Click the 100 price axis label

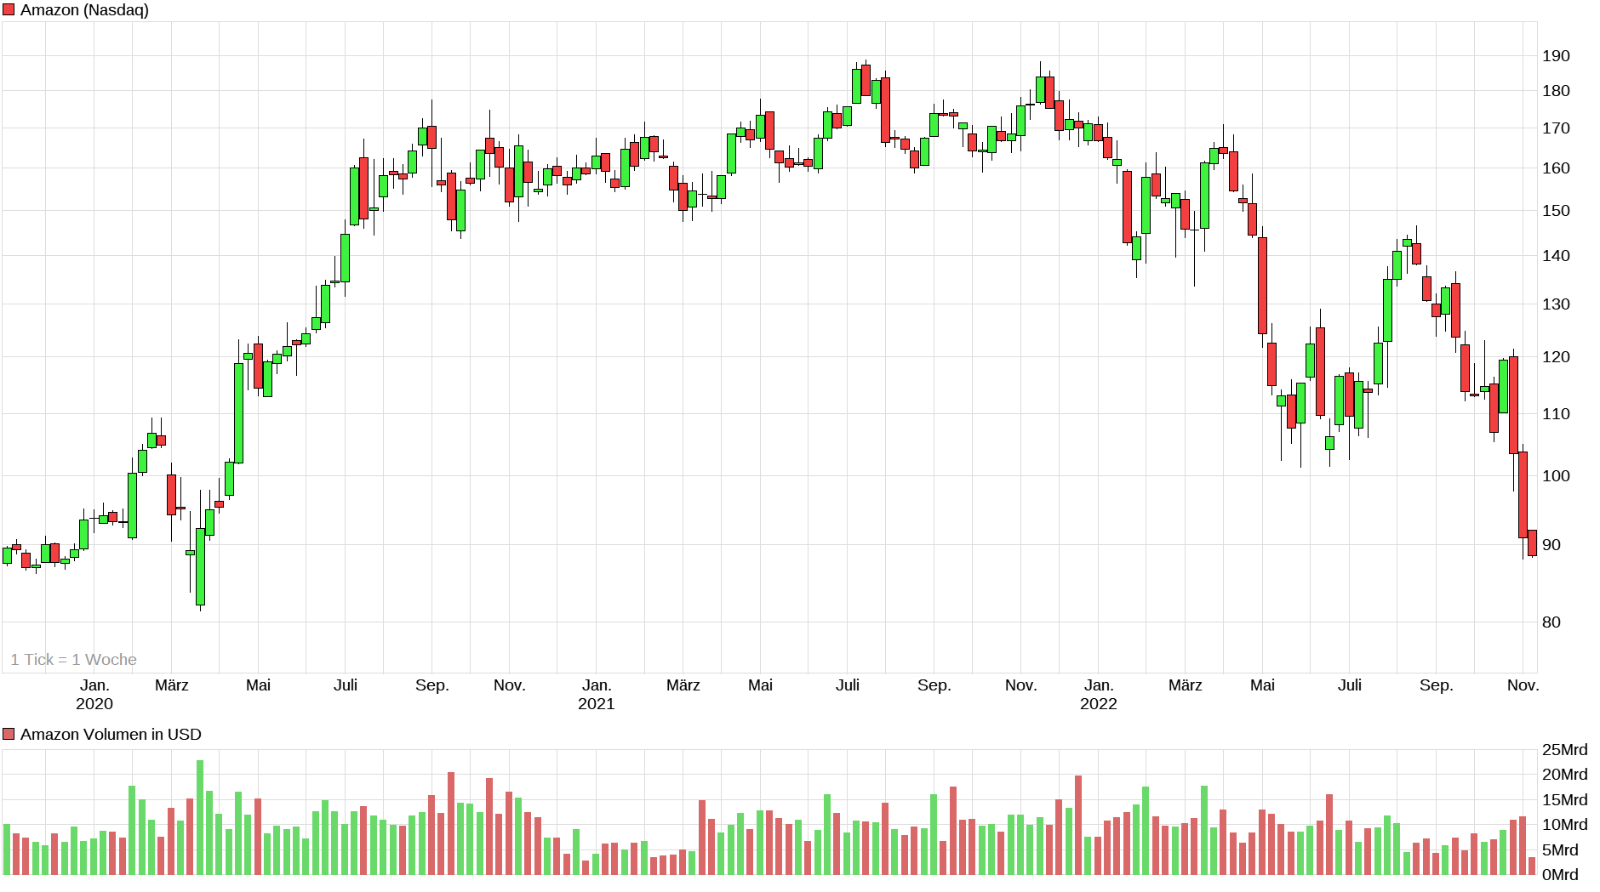[1556, 476]
